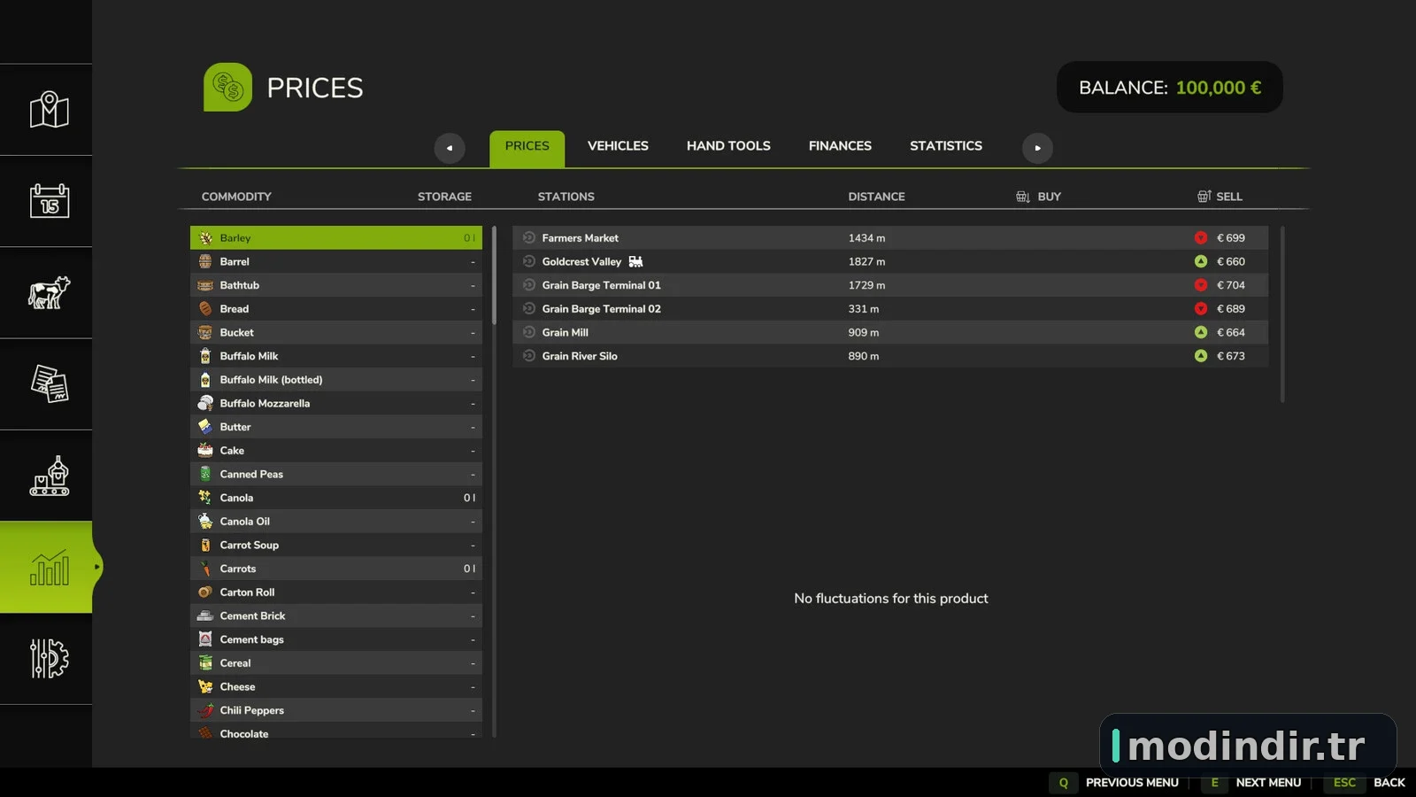1416x797 pixels.
Task: Select the Cement bags row
Action: pyautogui.click(x=336, y=639)
